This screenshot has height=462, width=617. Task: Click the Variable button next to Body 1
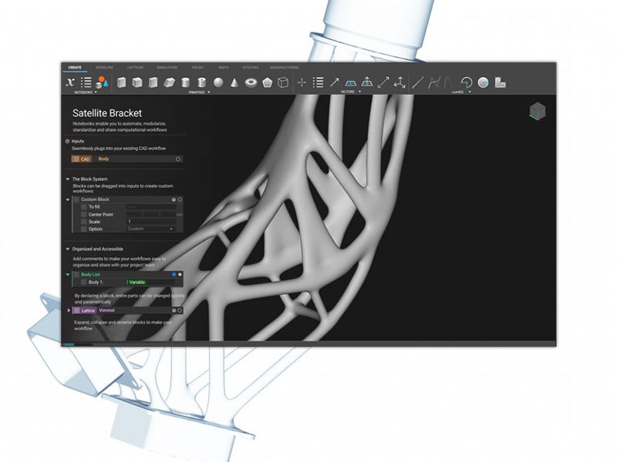coord(137,283)
